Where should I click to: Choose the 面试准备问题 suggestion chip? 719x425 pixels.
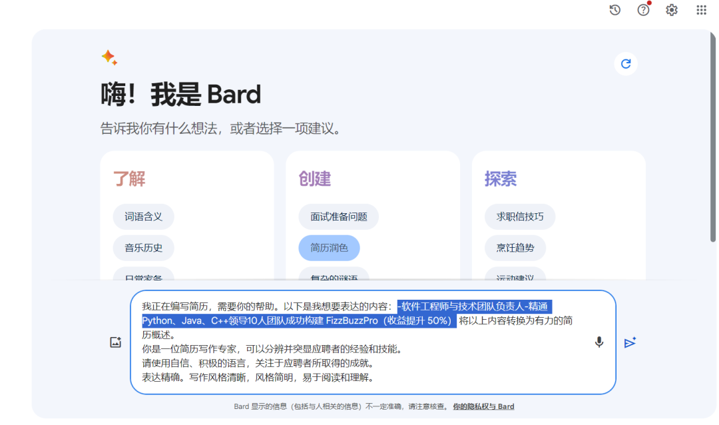[x=338, y=216]
